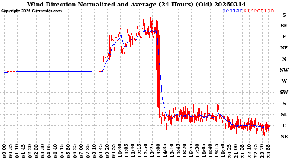Screen dimensions: 295x160
Task: Click the "08:10" time axis label
Action: click(94, 151)
